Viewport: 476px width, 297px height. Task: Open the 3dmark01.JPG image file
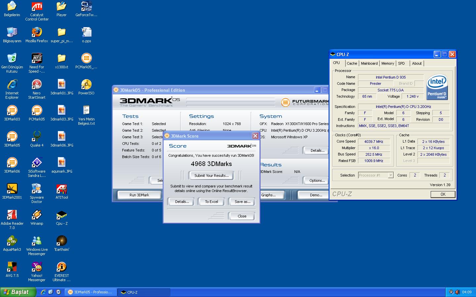(x=61, y=87)
